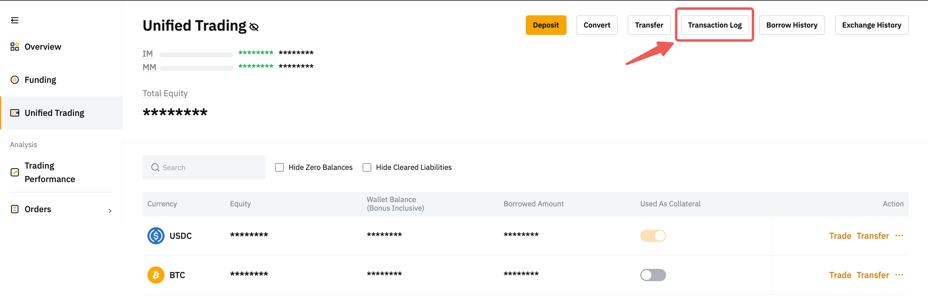
Task: Click the currency Search field
Action: [209, 167]
